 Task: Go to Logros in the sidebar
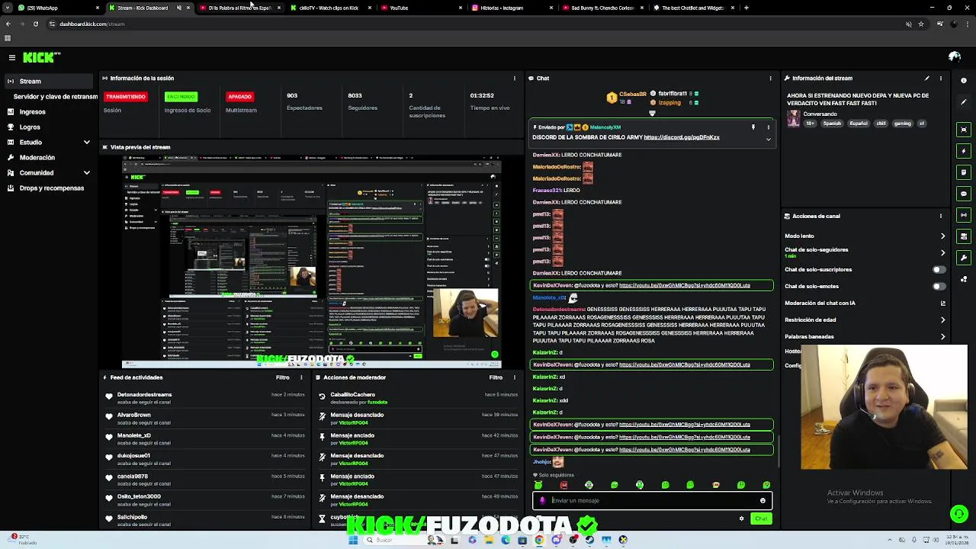pos(30,127)
